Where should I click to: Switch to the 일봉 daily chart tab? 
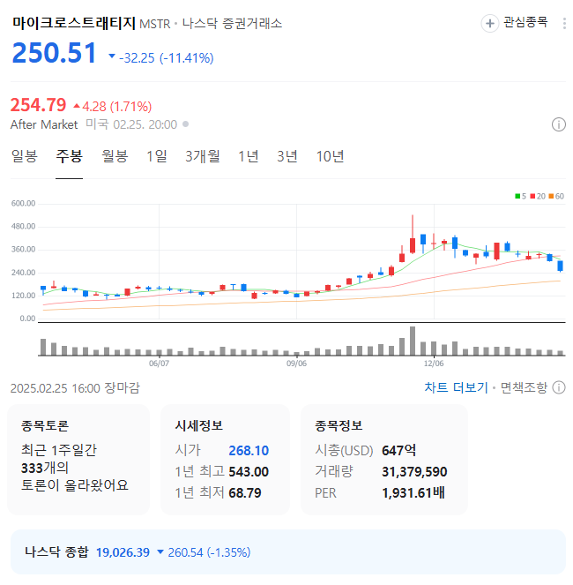[24, 156]
